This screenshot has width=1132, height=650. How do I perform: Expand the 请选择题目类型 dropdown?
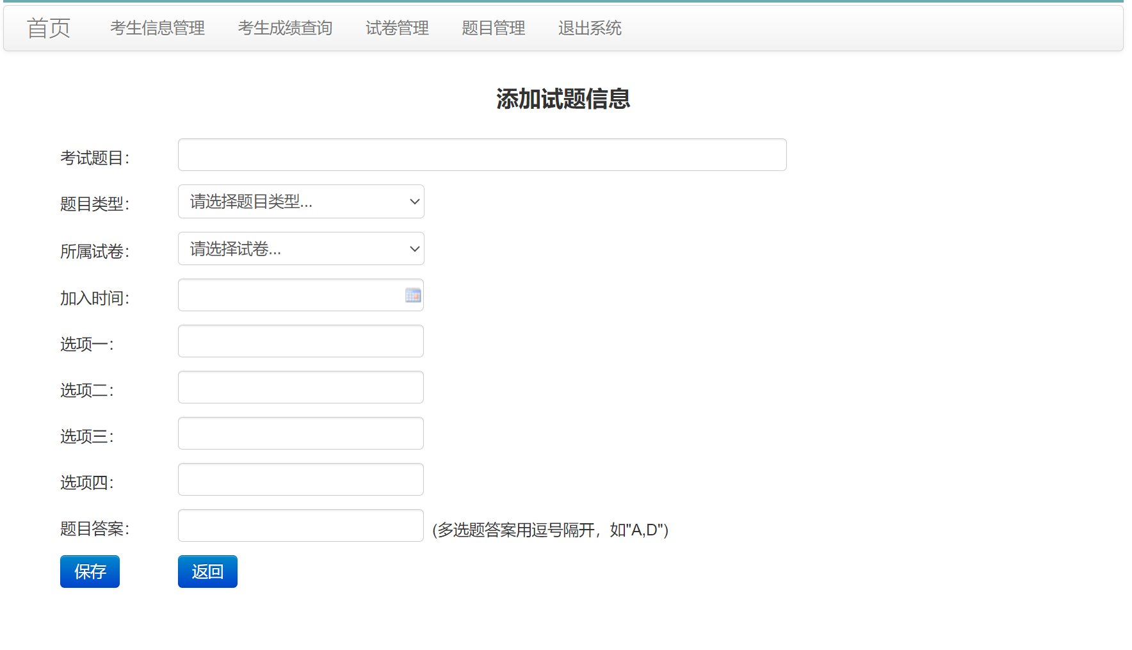[x=301, y=202]
